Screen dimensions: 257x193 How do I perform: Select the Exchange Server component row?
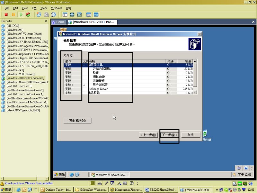point(128,89)
